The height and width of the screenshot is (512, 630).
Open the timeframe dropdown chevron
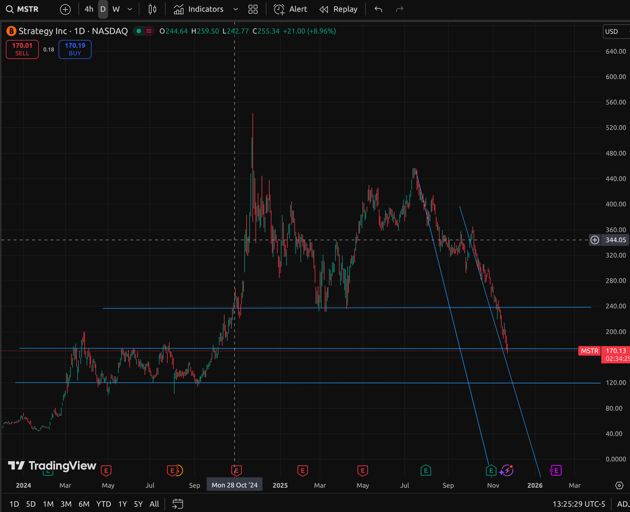(129, 9)
